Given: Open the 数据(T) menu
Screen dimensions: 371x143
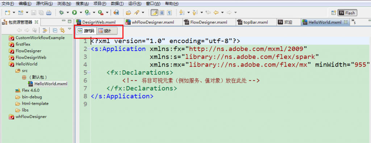Looking at the screenshot, I should tap(117, 4).
